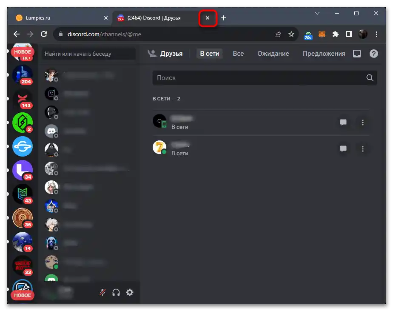Go forward in browser history
The width and height of the screenshot is (393, 311).
pyautogui.click(x=30, y=34)
